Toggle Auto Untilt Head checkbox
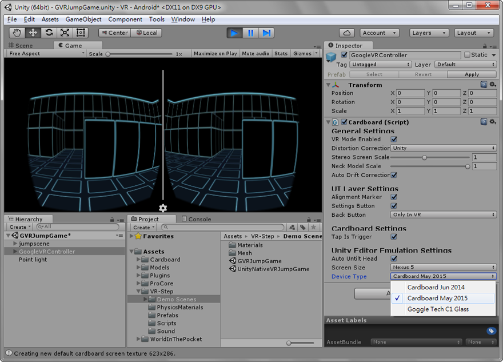 pyautogui.click(x=394, y=258)
